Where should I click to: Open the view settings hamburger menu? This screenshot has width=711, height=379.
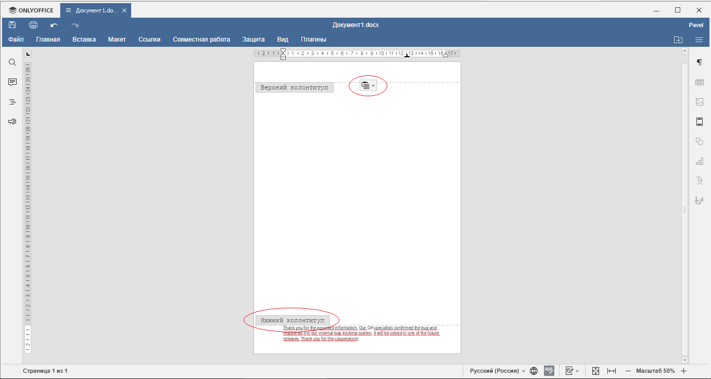click(x=699, y=40)
